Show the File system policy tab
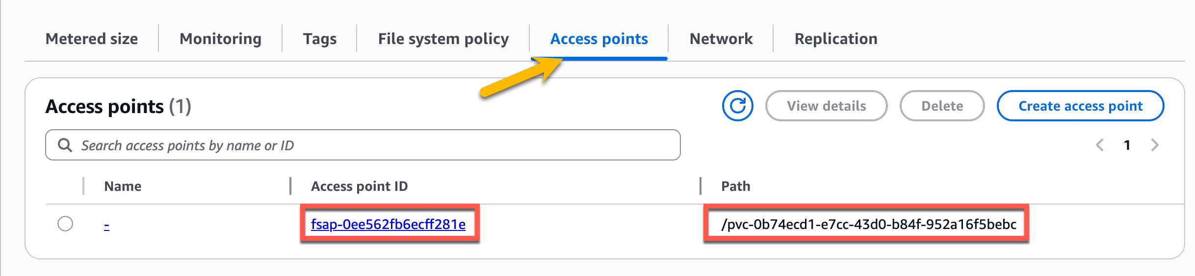Screen dimensions: 1195x276 [443, 39]
